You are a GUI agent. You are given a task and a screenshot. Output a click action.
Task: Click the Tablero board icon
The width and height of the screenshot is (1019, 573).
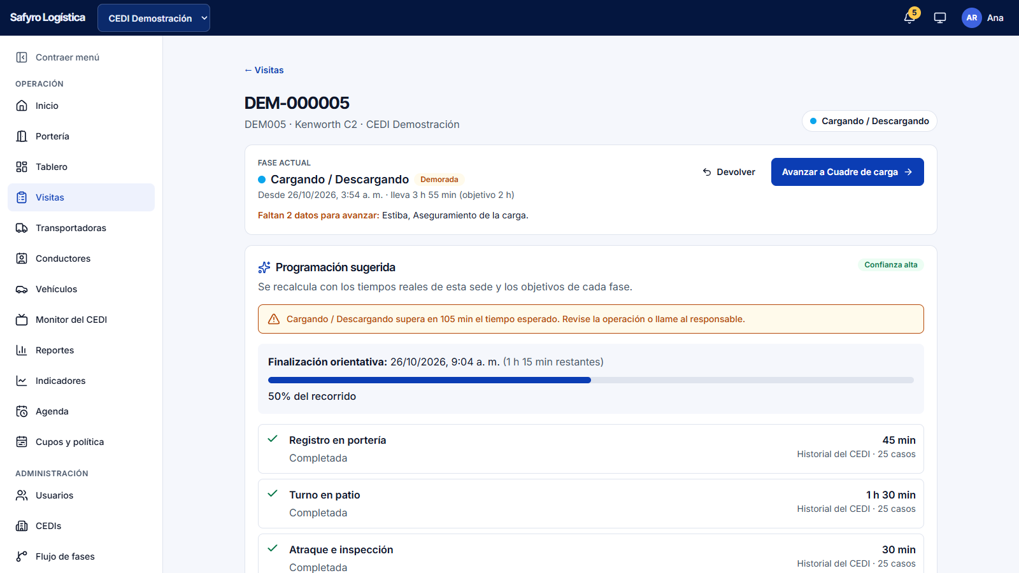(x=22, y=167)
